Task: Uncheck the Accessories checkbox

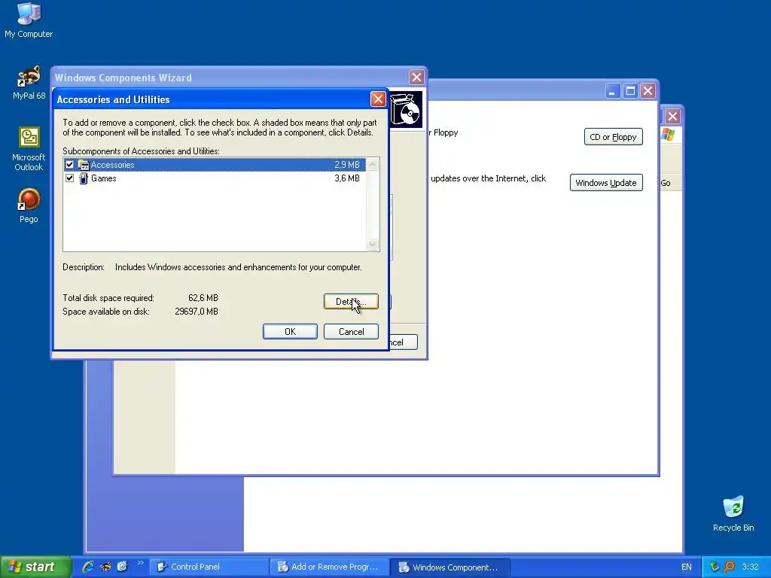Action: (70, 165)
